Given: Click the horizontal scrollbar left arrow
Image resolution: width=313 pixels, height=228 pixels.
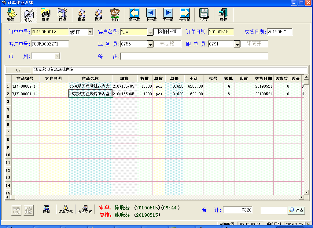Looking at the screenshot, I should (x=7, y=197).
